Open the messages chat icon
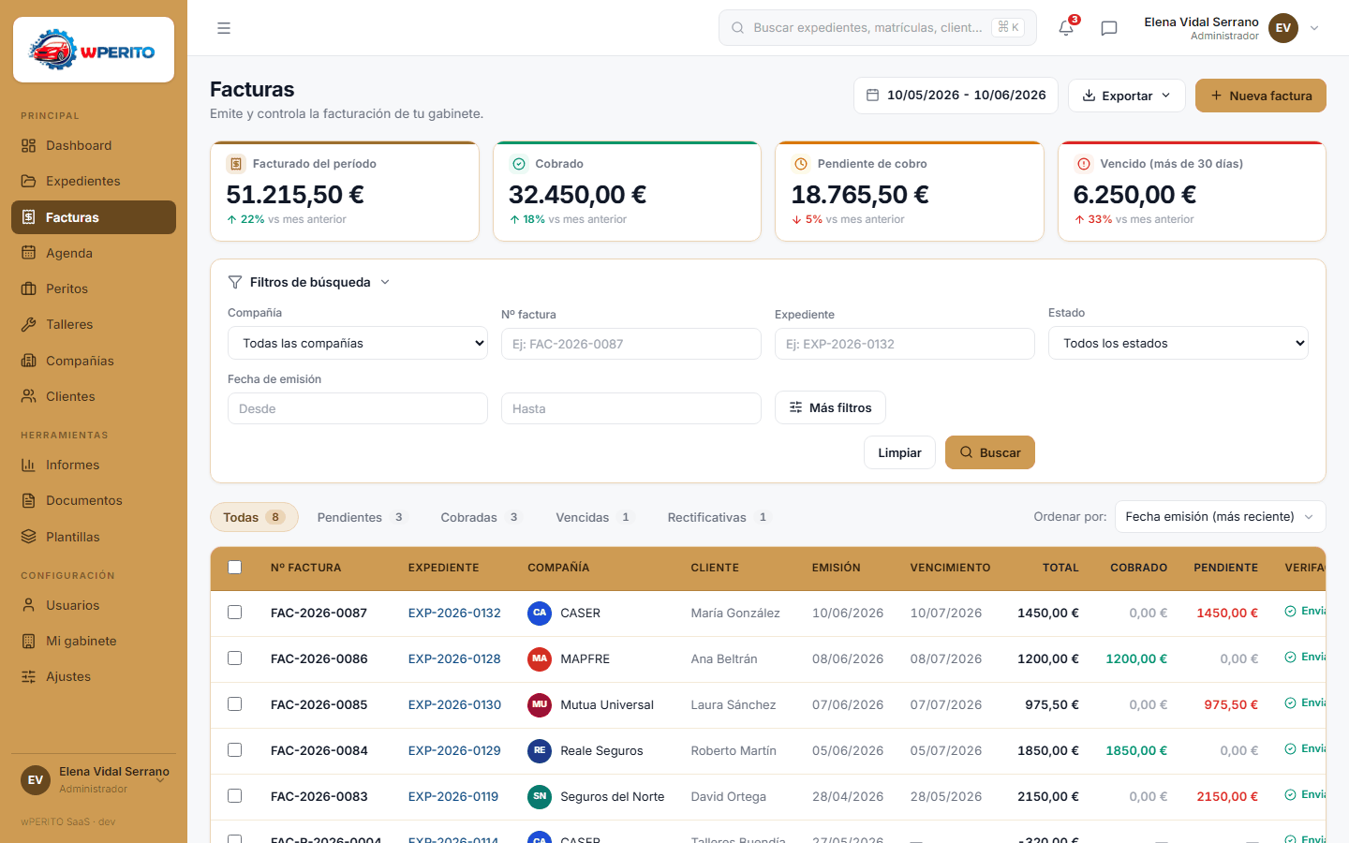1349x843 pixels. 1109,28
